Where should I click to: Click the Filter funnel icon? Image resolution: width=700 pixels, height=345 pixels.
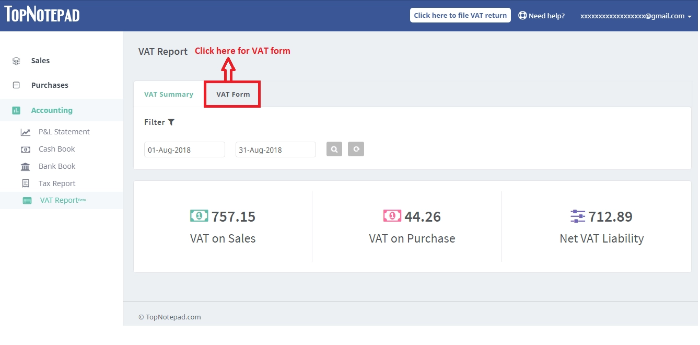point(171,122)
